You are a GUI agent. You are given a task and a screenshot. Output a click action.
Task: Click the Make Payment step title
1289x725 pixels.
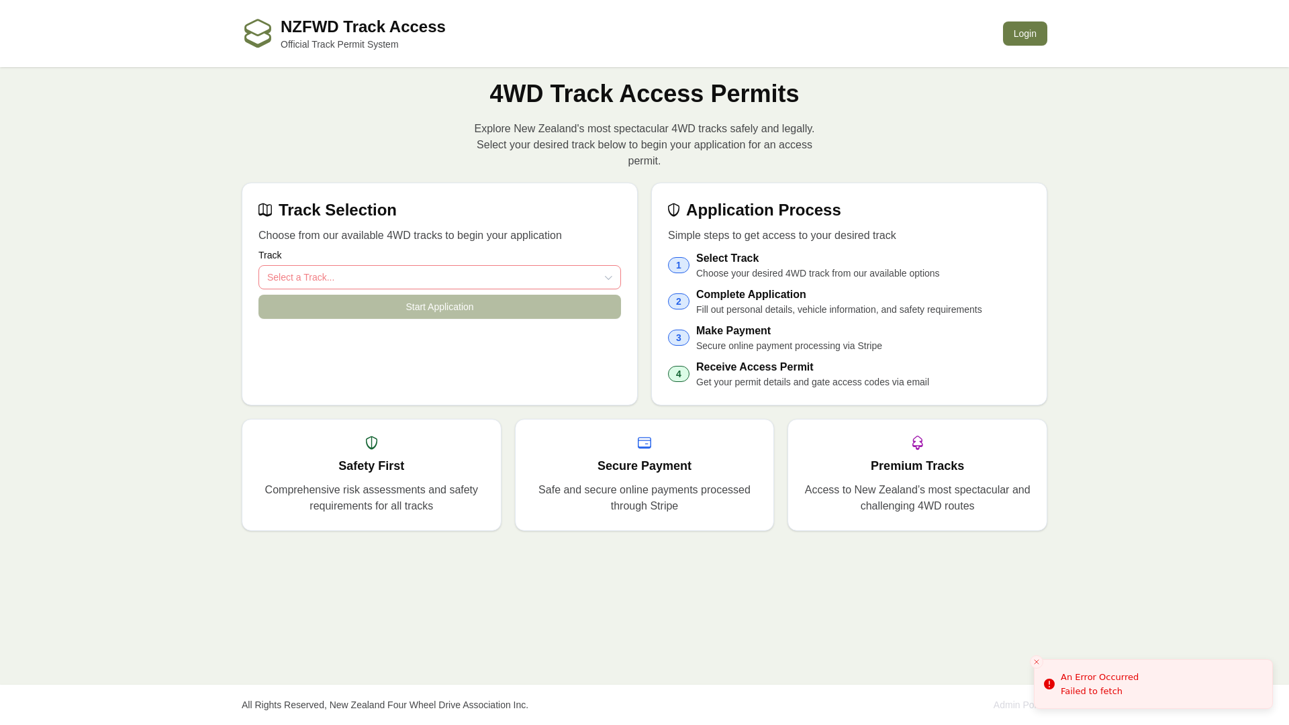pyautogui.click(x=734, y=331)
